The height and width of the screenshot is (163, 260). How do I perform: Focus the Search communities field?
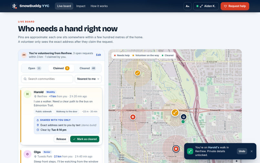[47, 79]
